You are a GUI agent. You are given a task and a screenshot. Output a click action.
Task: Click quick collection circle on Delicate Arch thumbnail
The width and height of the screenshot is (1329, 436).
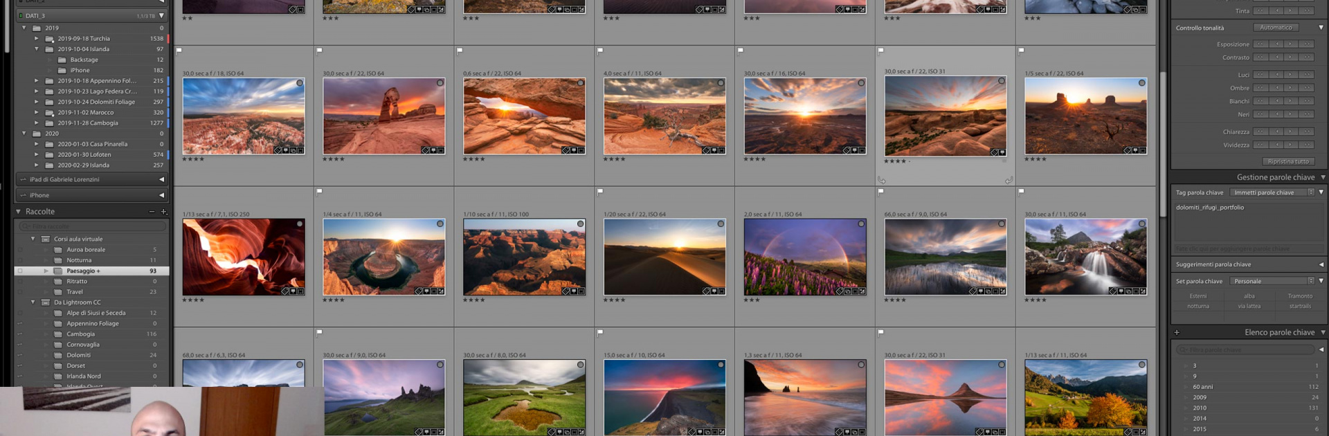[440, 83]
